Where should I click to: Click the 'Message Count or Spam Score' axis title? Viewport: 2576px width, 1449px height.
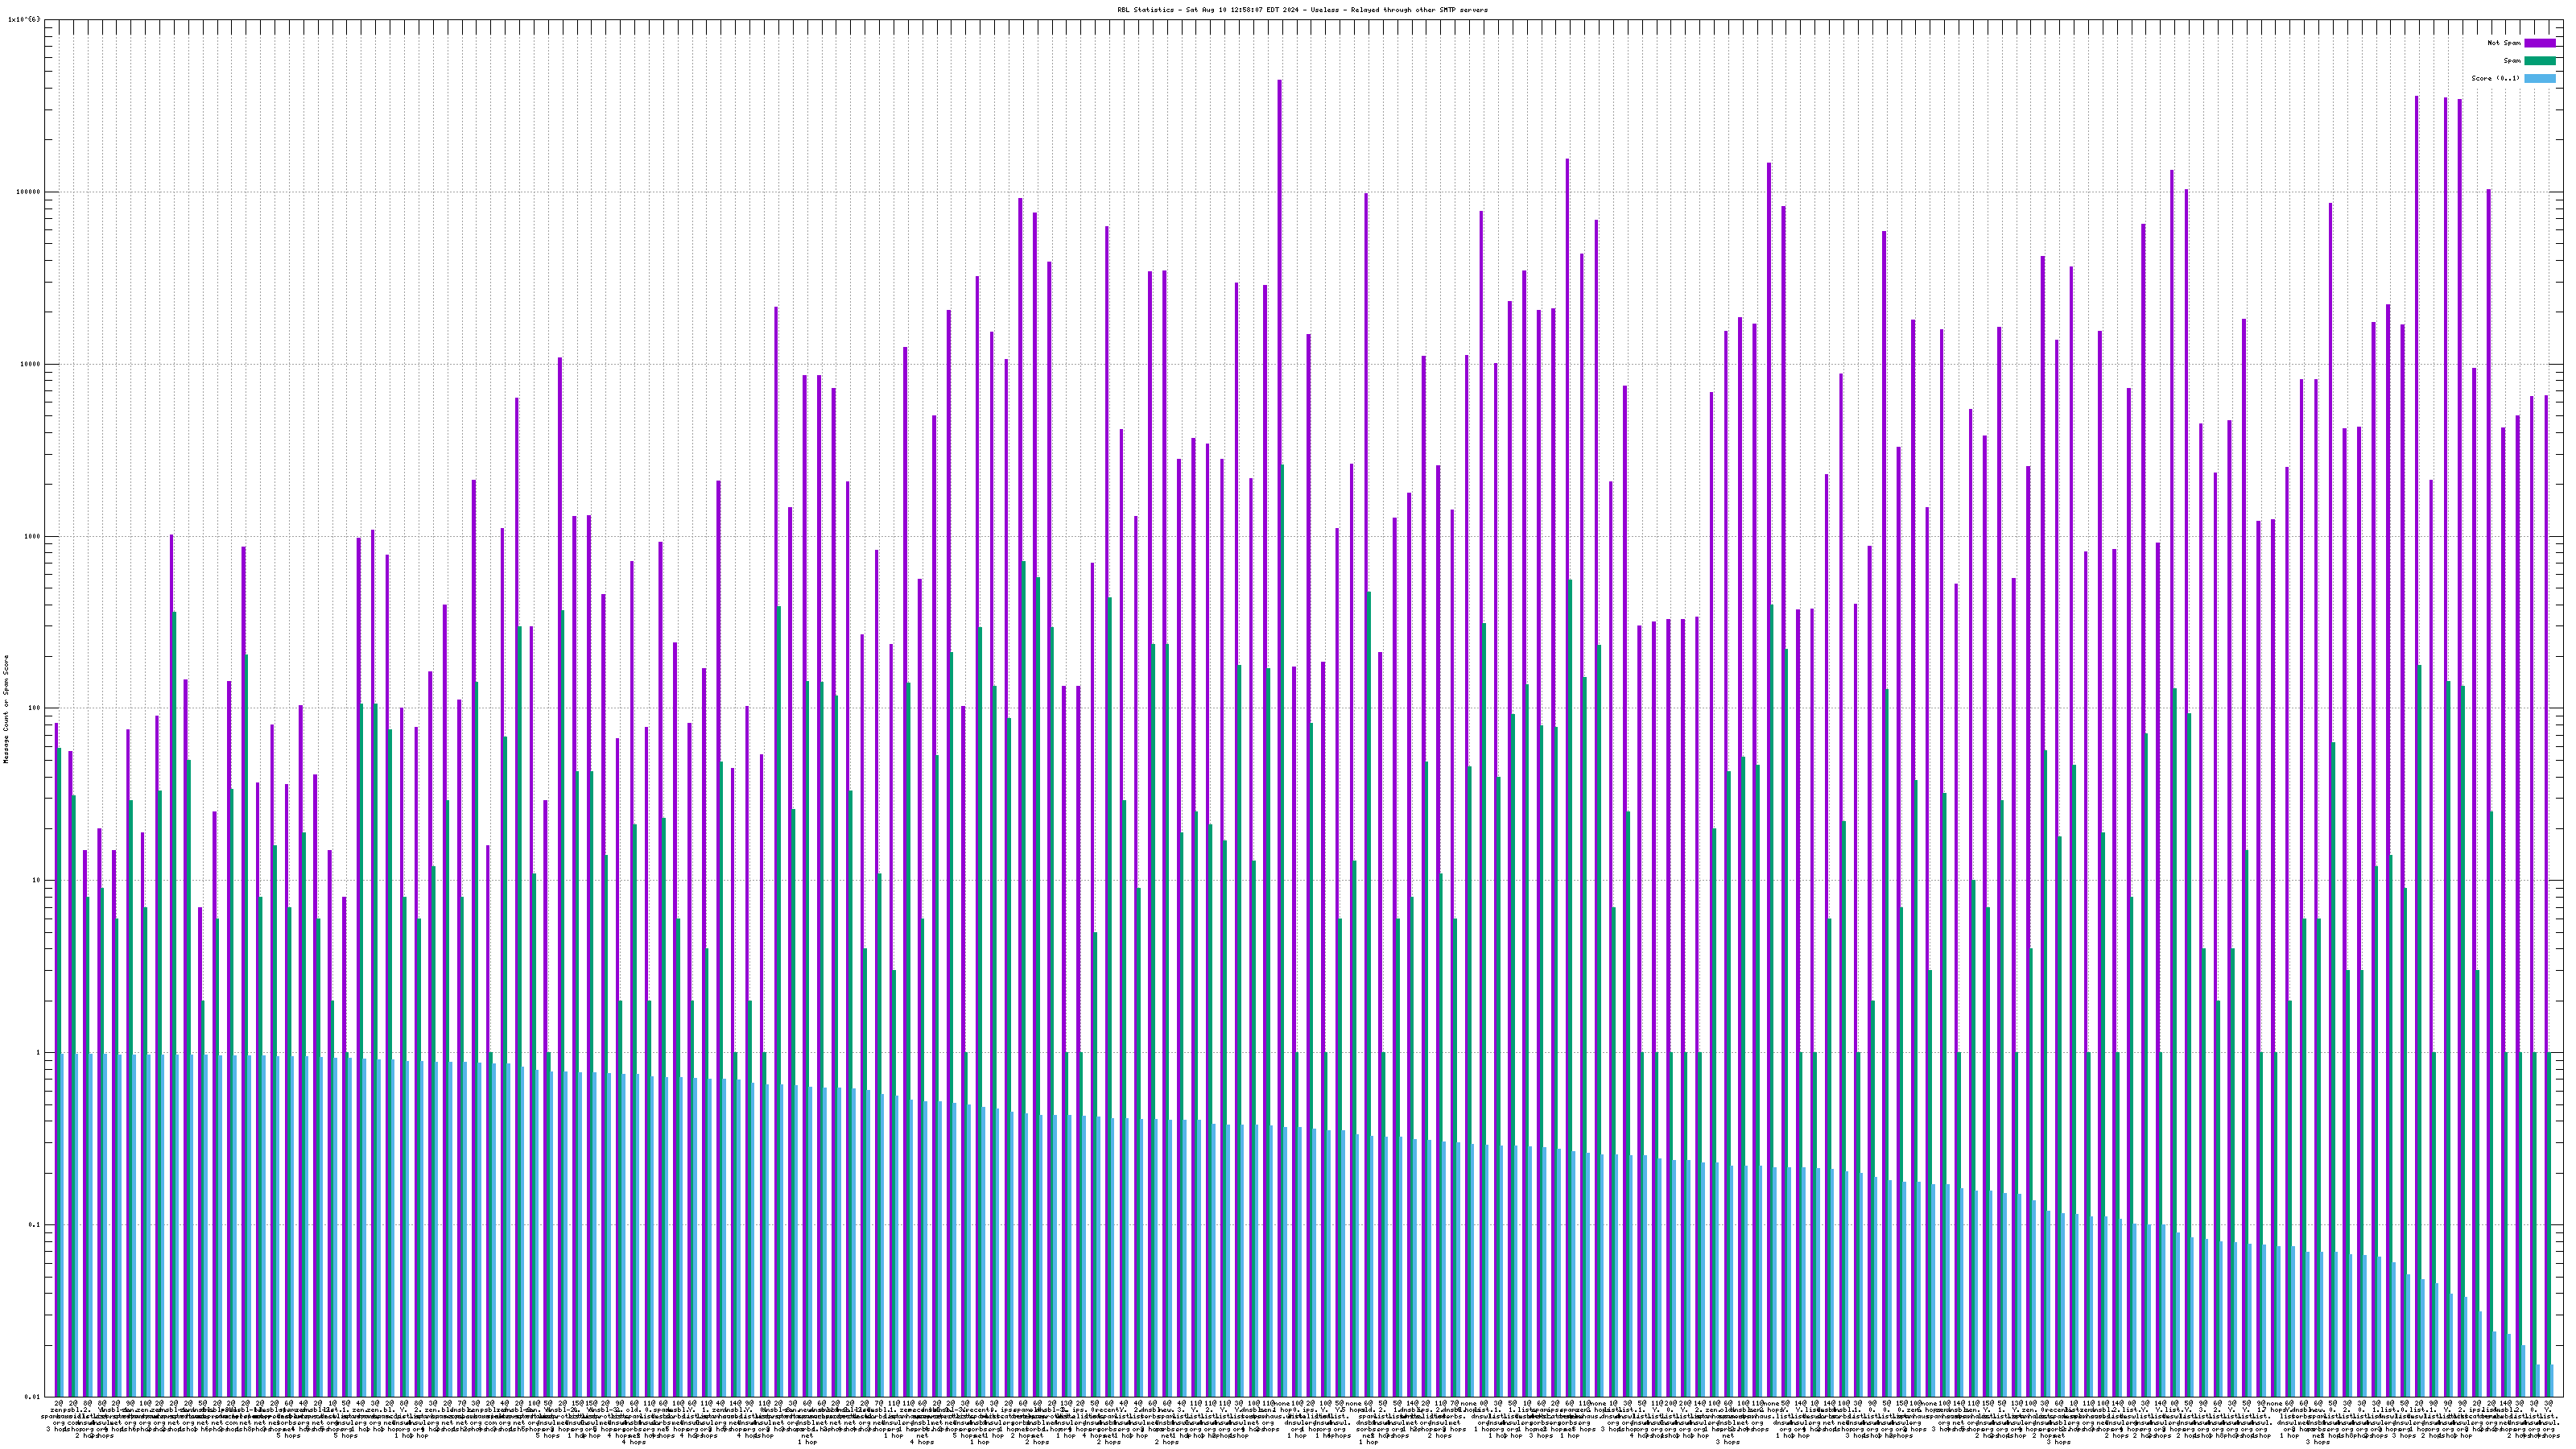(x=6, y=709)
